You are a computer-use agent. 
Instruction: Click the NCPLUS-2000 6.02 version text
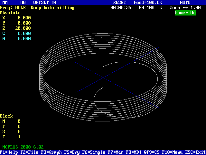click(x=23, y=147)
